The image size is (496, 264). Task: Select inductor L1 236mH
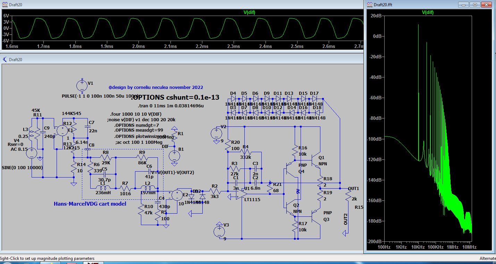(104, 189)
